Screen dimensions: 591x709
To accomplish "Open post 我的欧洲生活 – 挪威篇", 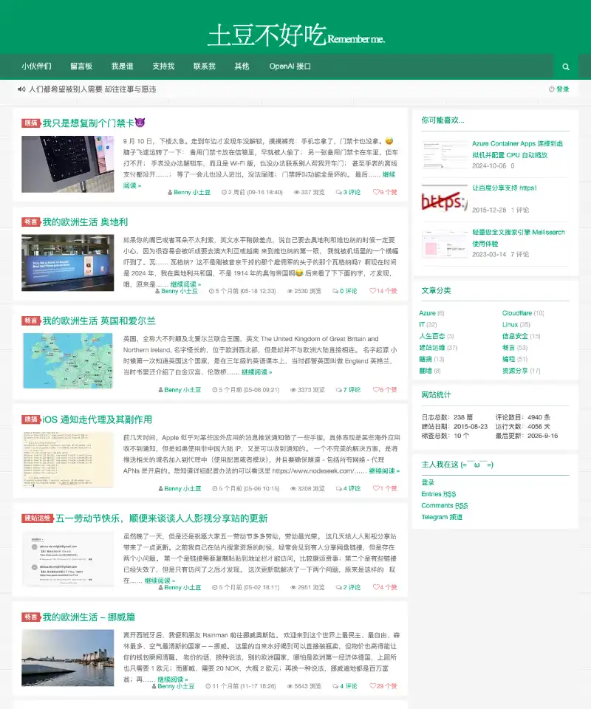I will pos(89,617).
